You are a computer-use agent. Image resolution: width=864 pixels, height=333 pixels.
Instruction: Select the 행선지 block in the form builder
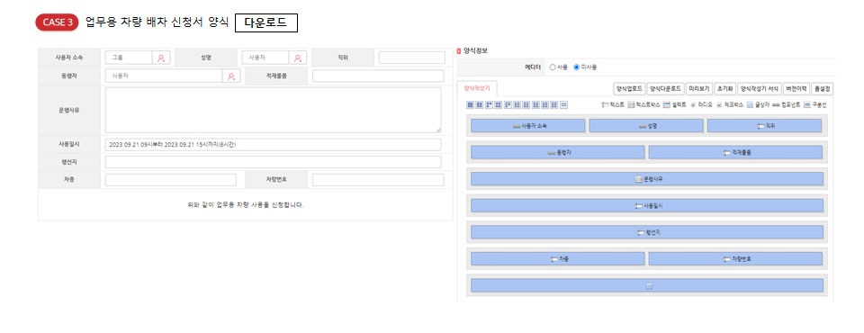tap(647, 232)
